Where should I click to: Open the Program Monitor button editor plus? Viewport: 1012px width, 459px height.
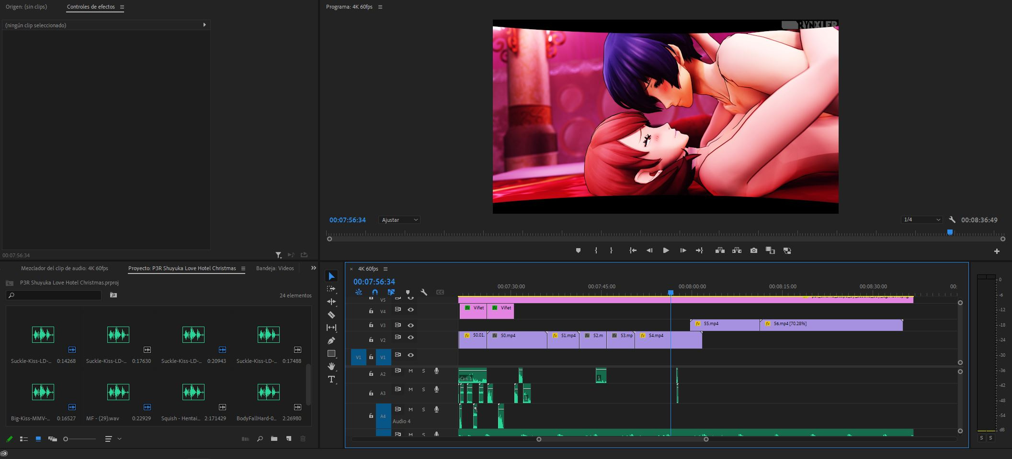click(997, 251)
